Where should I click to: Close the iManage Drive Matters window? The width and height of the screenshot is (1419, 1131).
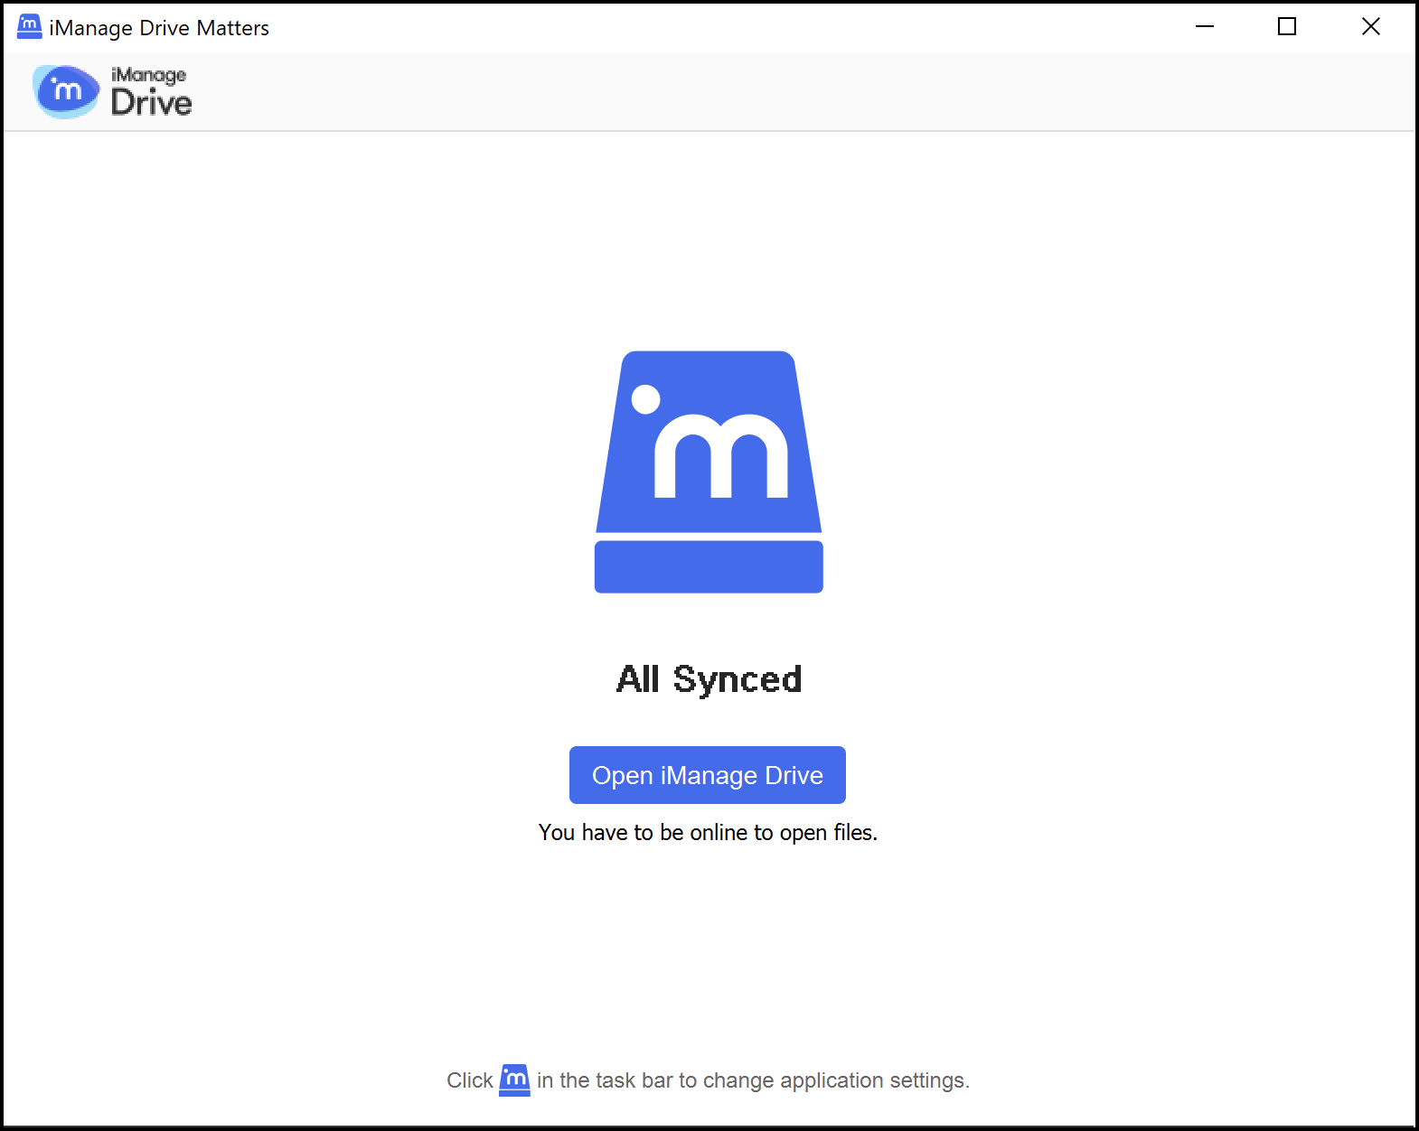[x=1370, y=27]
